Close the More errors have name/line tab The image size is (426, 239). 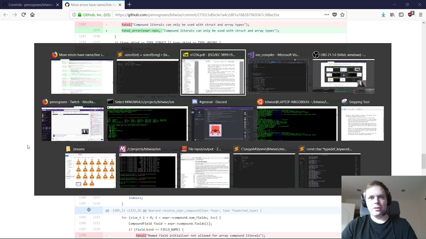click(x=120, y=5)
